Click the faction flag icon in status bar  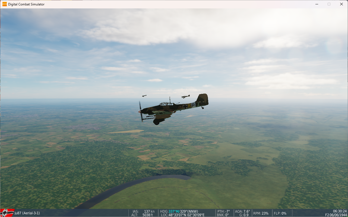coord(7,213)
